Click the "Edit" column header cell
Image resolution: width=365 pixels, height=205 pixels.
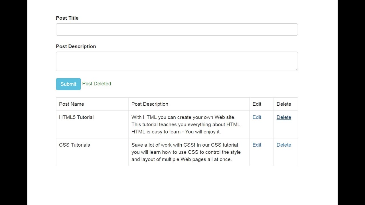[x=257, y=104]
